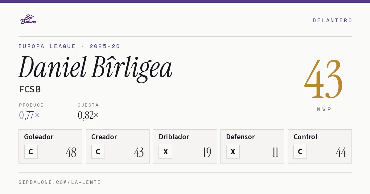Click the NVP label

(x=324, y=109)
